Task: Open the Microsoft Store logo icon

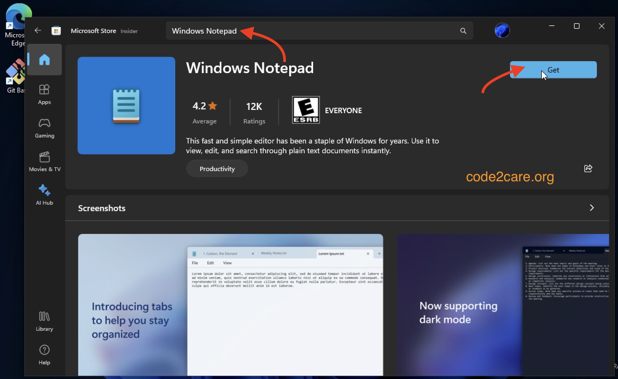Action: click(56, 30)
